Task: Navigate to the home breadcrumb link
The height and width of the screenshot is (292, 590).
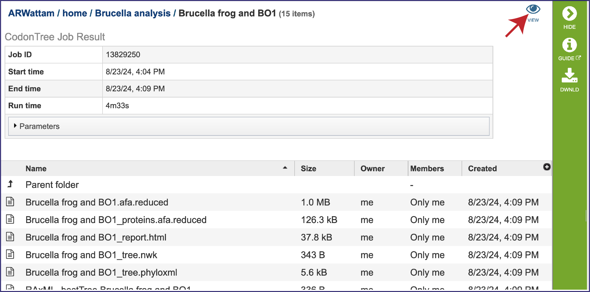Action: (75, 13)
